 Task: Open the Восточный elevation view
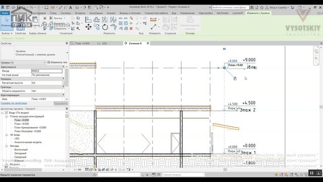(21, 150)
